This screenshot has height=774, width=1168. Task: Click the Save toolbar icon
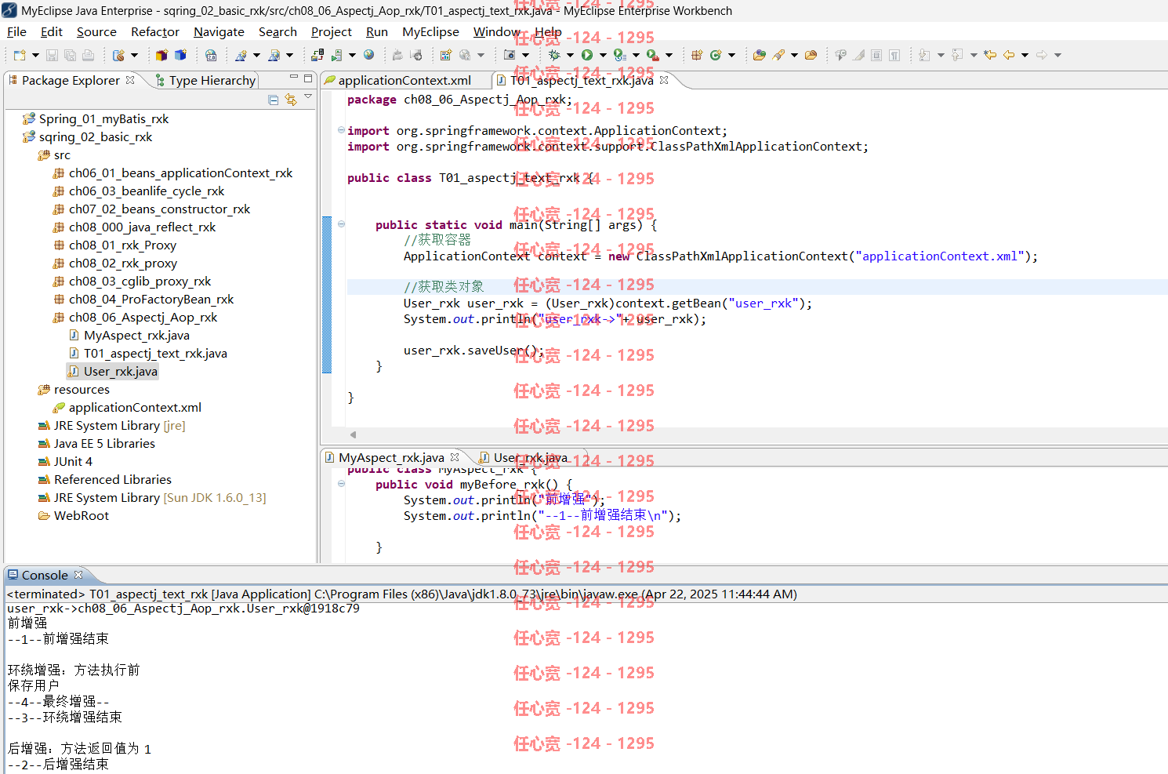52,55
